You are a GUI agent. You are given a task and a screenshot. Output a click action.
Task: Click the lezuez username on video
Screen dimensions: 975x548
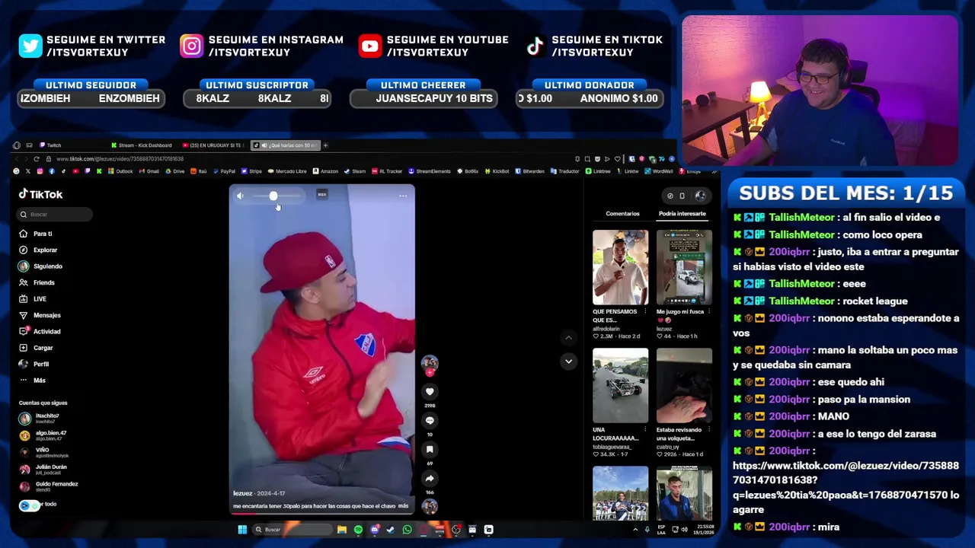click(x=242, y=493)
